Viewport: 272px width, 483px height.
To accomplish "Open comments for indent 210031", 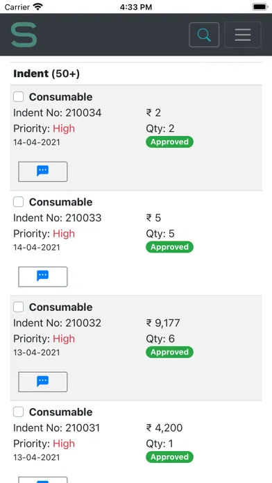I will tap(43, 480).
